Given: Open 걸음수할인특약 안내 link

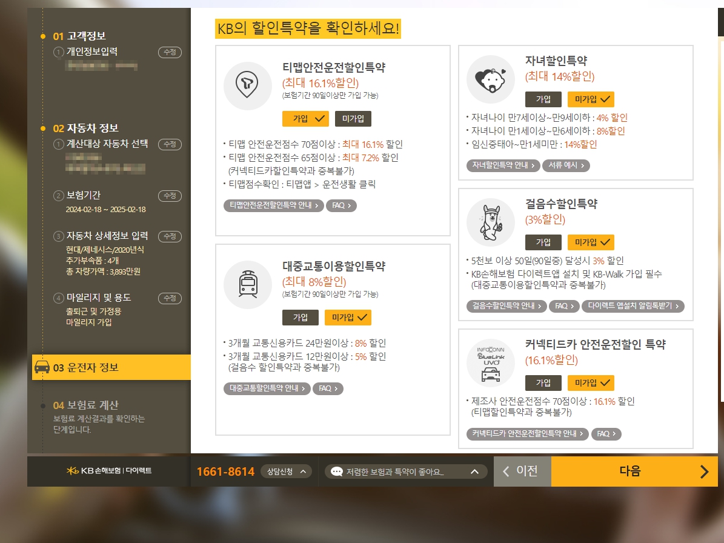Looking at the screenshot, I should [506, 305].
